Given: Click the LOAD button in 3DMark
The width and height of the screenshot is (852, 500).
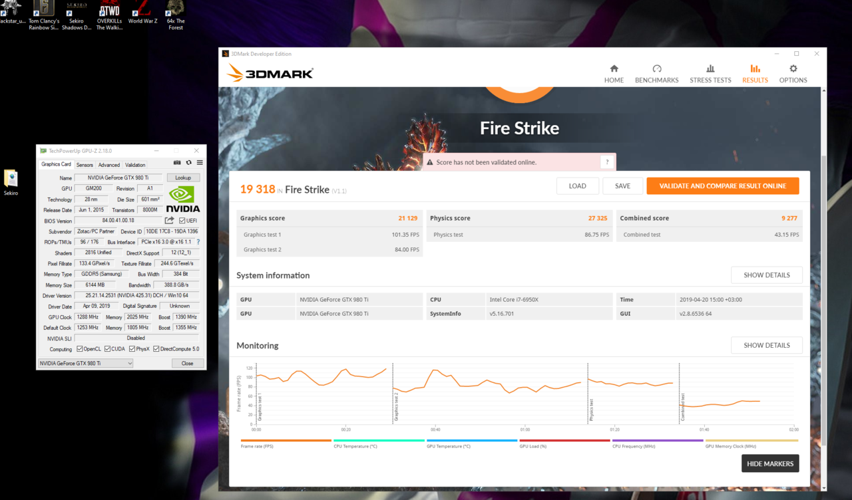Looking at the screenshot, I should tap(578, 186).
